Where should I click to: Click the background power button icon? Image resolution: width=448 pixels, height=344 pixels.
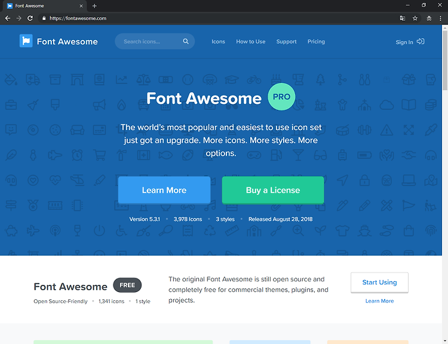pos(99,231)
